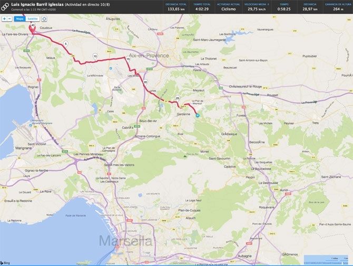The height and width of the screenshot is (266, 353).
Task: Select the 10 km route marker
Action: 94,56
